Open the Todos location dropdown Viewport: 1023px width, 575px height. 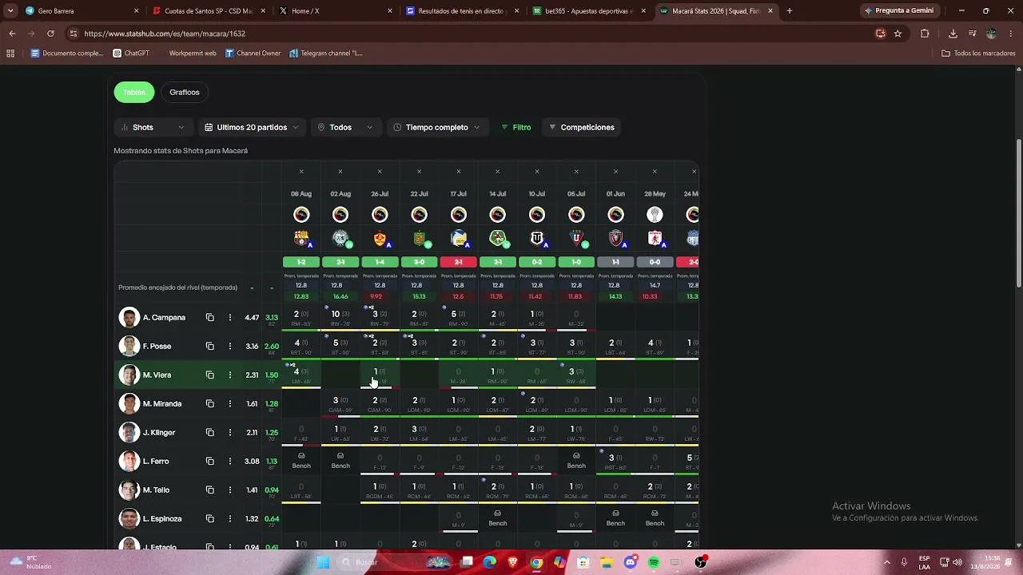pos(346,127)
